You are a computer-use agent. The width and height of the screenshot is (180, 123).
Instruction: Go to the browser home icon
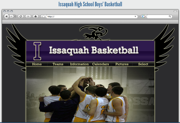[x=36, y=17]
